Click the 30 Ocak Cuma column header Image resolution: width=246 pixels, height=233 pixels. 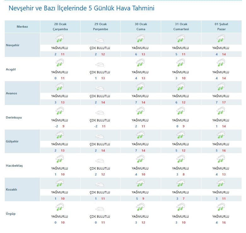(x=141, y=27)
